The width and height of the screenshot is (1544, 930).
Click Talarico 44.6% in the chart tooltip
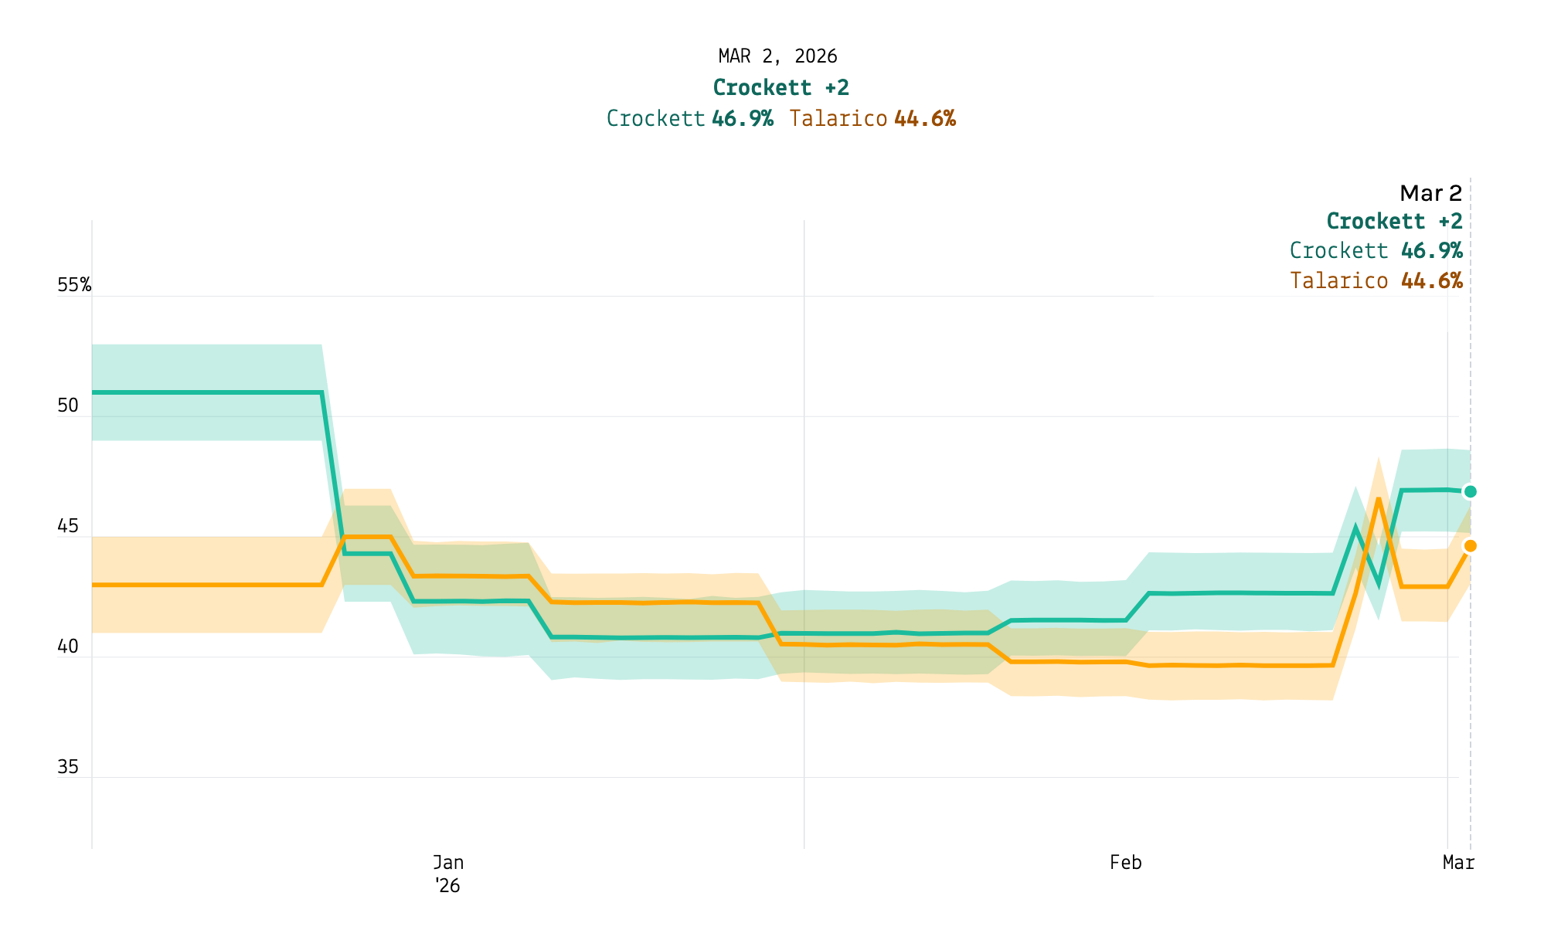[1376, 280]
